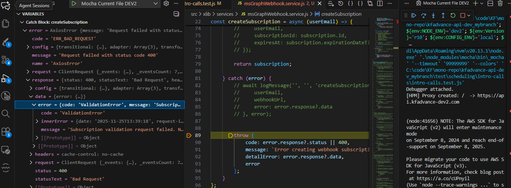Open terminal launch profile dropdown arrow
The height and width of the screenshot is (188, 511).
click(482, 3)
